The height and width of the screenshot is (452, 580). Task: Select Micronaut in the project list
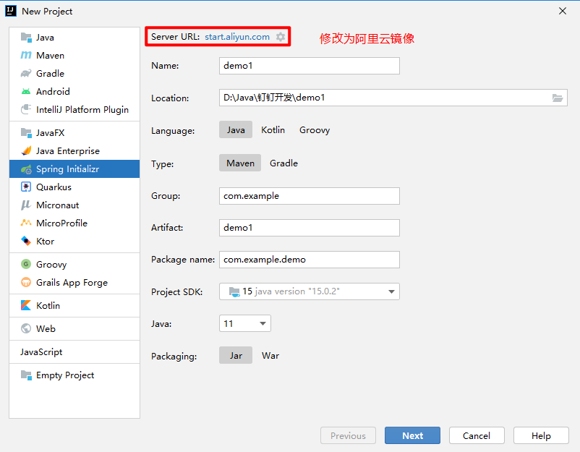pyautogui.click(x=74, y=205)
